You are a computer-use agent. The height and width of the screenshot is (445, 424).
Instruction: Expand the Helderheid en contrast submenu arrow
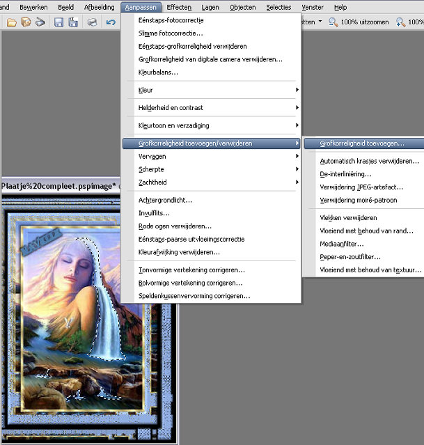click(297, 107)
